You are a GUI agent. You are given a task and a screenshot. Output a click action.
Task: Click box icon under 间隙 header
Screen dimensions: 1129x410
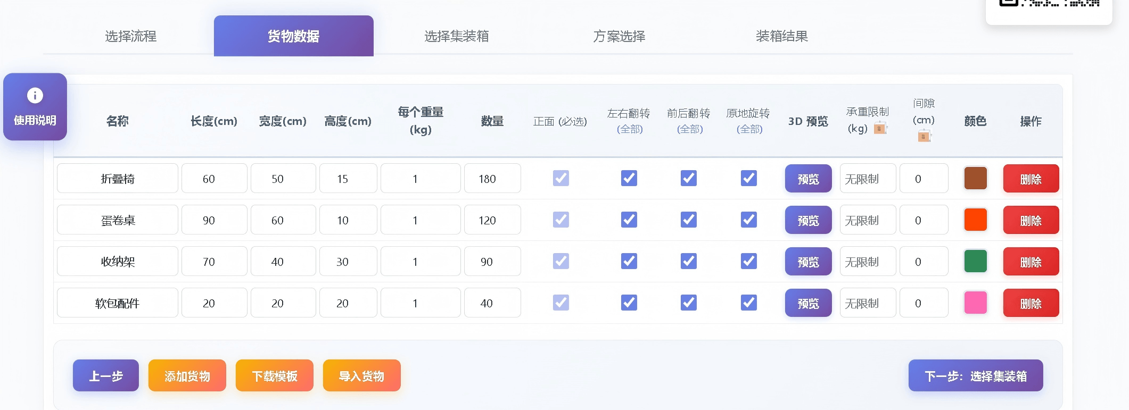(x=924, y=136)
